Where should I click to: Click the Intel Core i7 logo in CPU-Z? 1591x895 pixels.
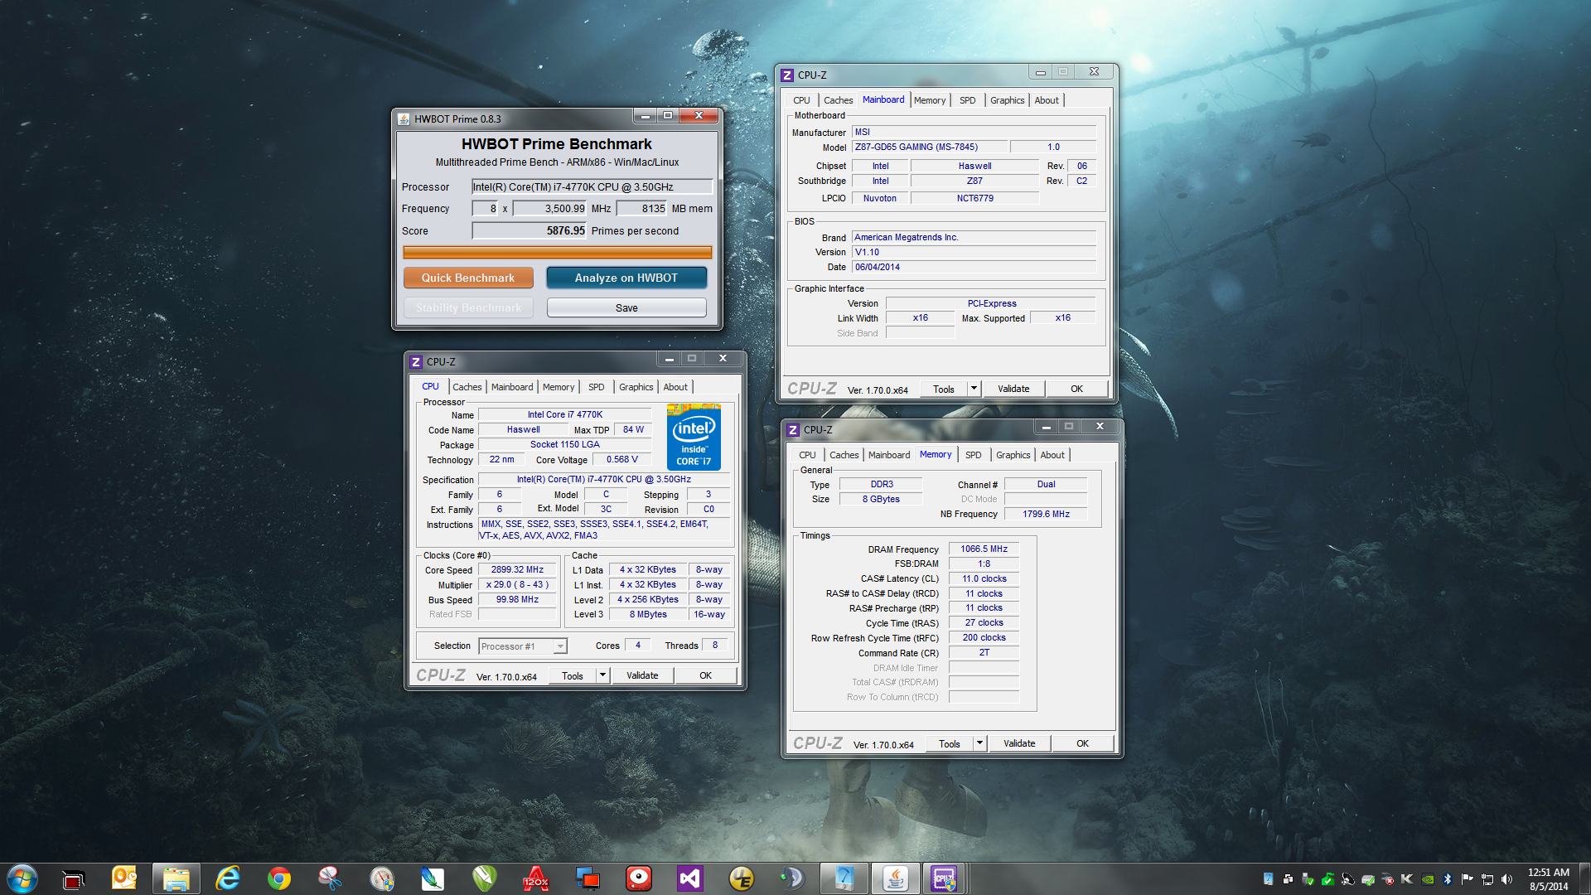pos(694,437)
